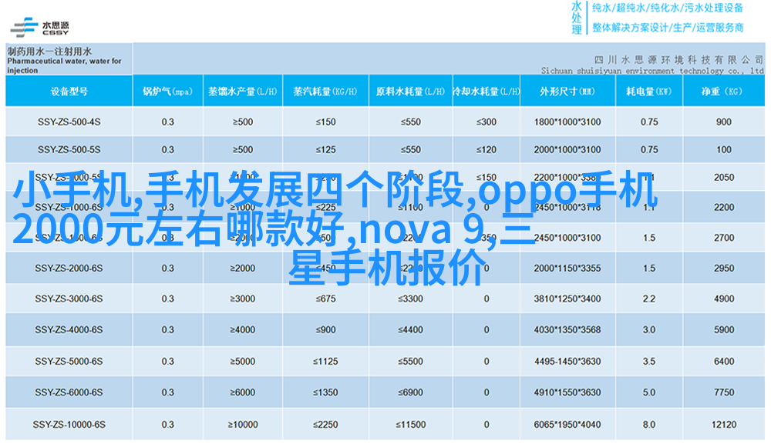Click the 锅炉气(mpa) column header
The height and width of the screenshot is (447, 771).
pyautogui.click(x=167, y=92)
